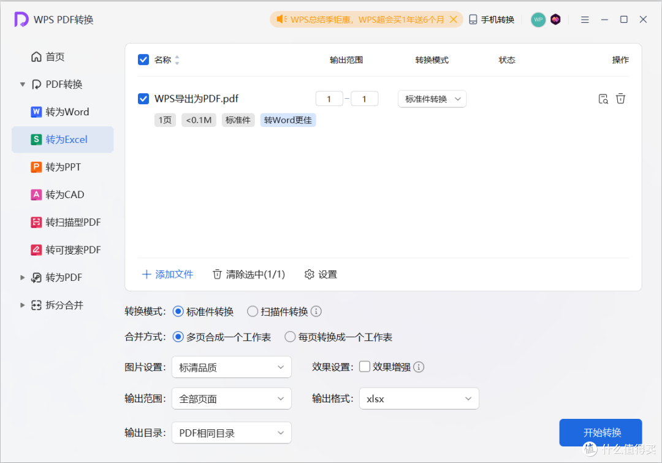The width and height of the screenshot is (662, 463).
Task: Collapse the PDF转换 tree arrow
Action: coord(23,85)
